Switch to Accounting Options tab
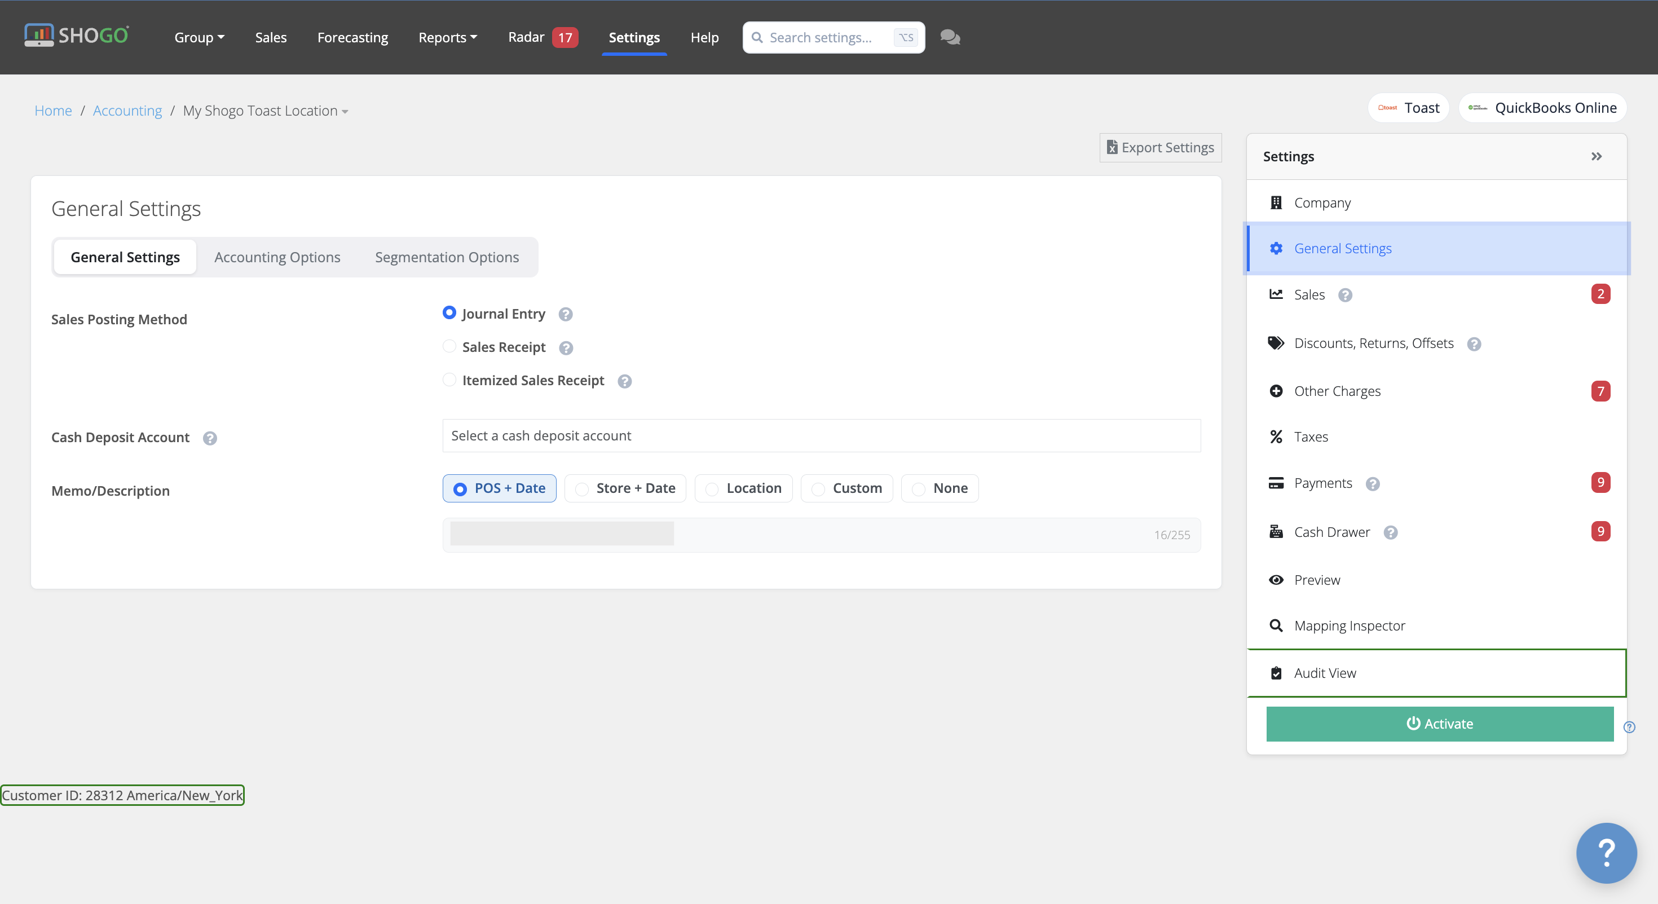 coord(277,257)
